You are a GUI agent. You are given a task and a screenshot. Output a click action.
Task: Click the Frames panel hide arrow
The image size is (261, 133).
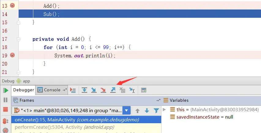[x=158, y=100]
